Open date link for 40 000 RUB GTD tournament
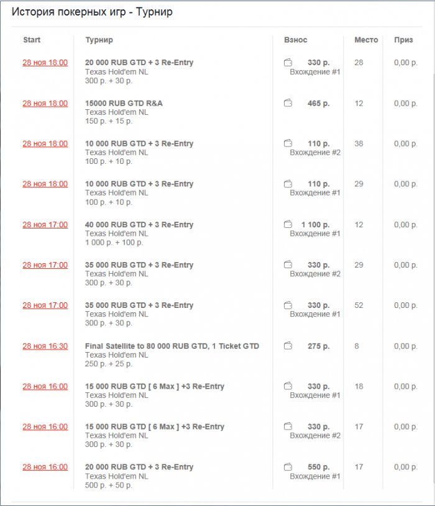Screen dimensions: 435x506 click(x=45, y=224)
